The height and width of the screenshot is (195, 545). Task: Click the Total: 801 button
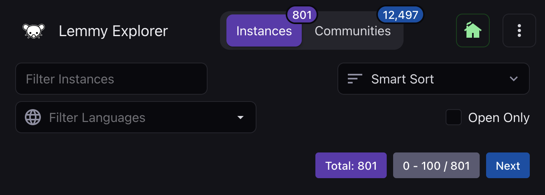coord(351,165)
